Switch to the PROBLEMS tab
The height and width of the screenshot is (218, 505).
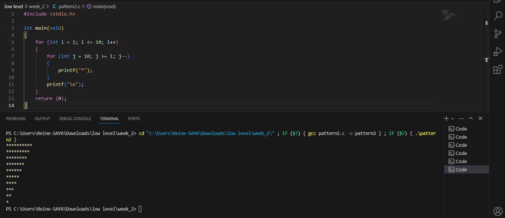pos(16,119)
